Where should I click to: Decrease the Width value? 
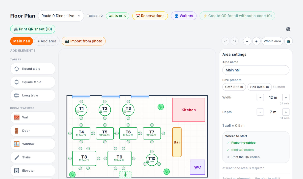260,97
